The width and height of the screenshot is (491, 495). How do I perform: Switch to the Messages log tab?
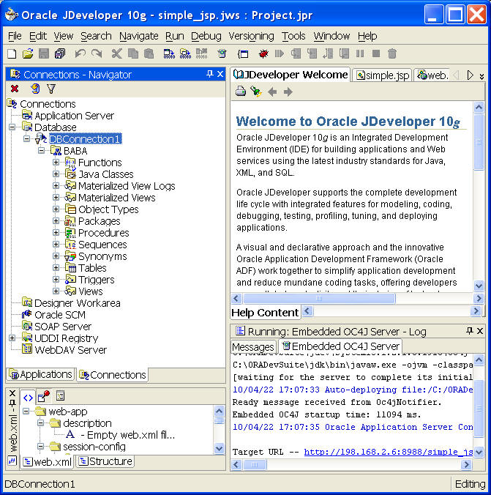(253, 346)
